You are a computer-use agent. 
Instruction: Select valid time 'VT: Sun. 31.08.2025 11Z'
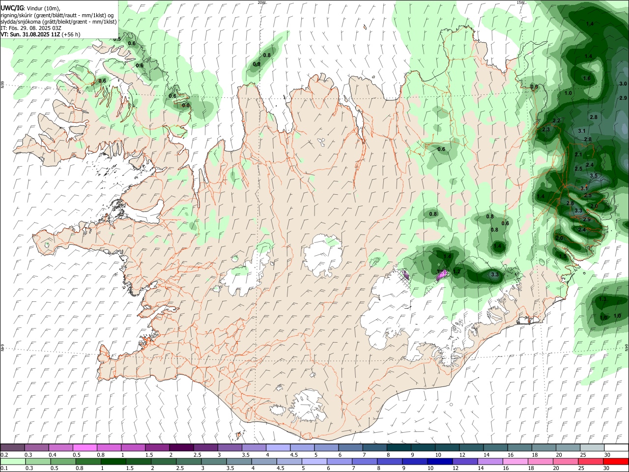(x=30, y=34)
